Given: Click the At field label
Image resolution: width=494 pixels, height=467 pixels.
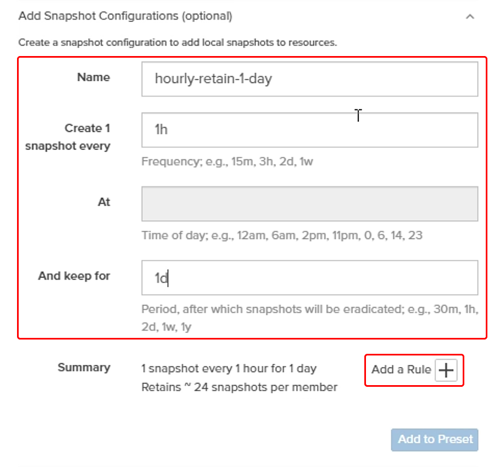Looking at the screenshot, I should click(104, 202).
